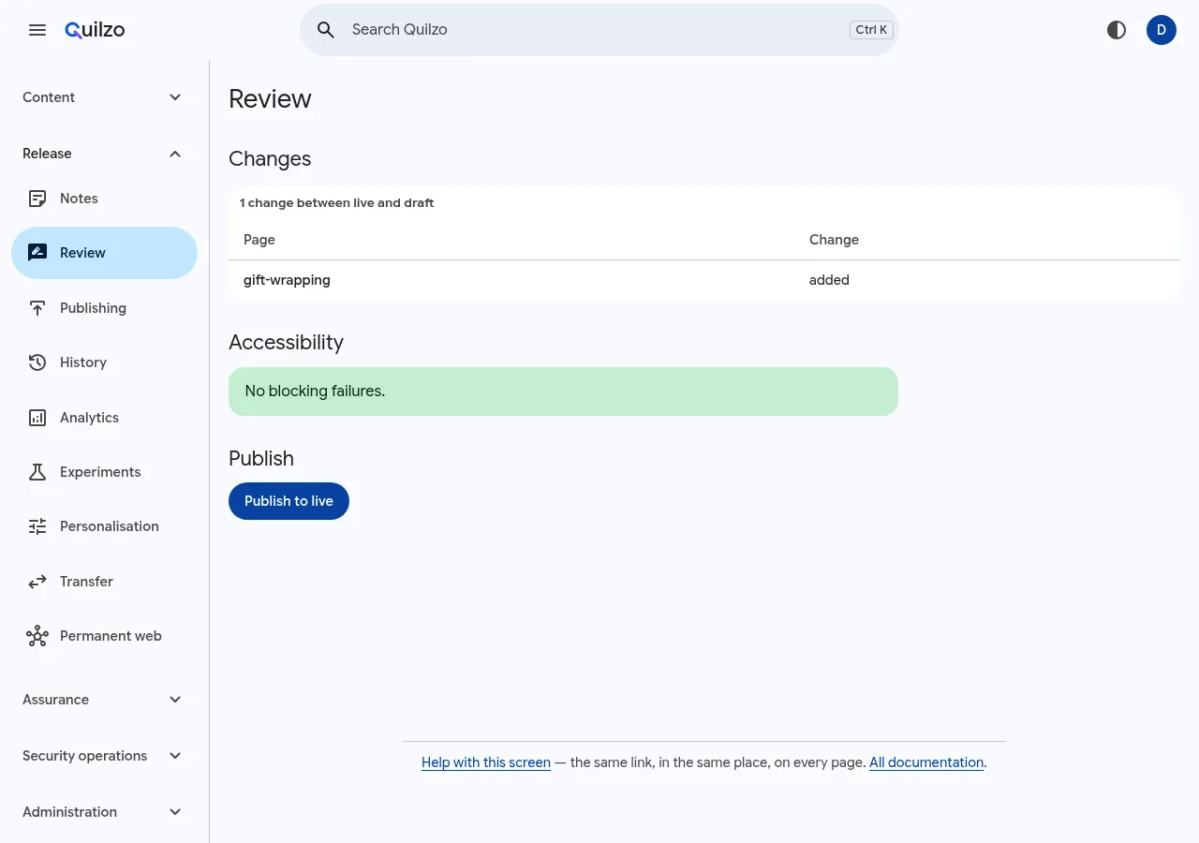Click the Analytics chart icon
Screen dimensions: 1199x843
37,418
